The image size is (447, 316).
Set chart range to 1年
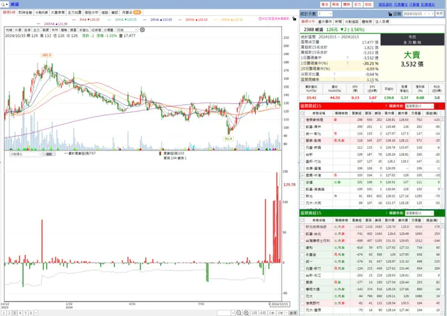coord(271,313)
